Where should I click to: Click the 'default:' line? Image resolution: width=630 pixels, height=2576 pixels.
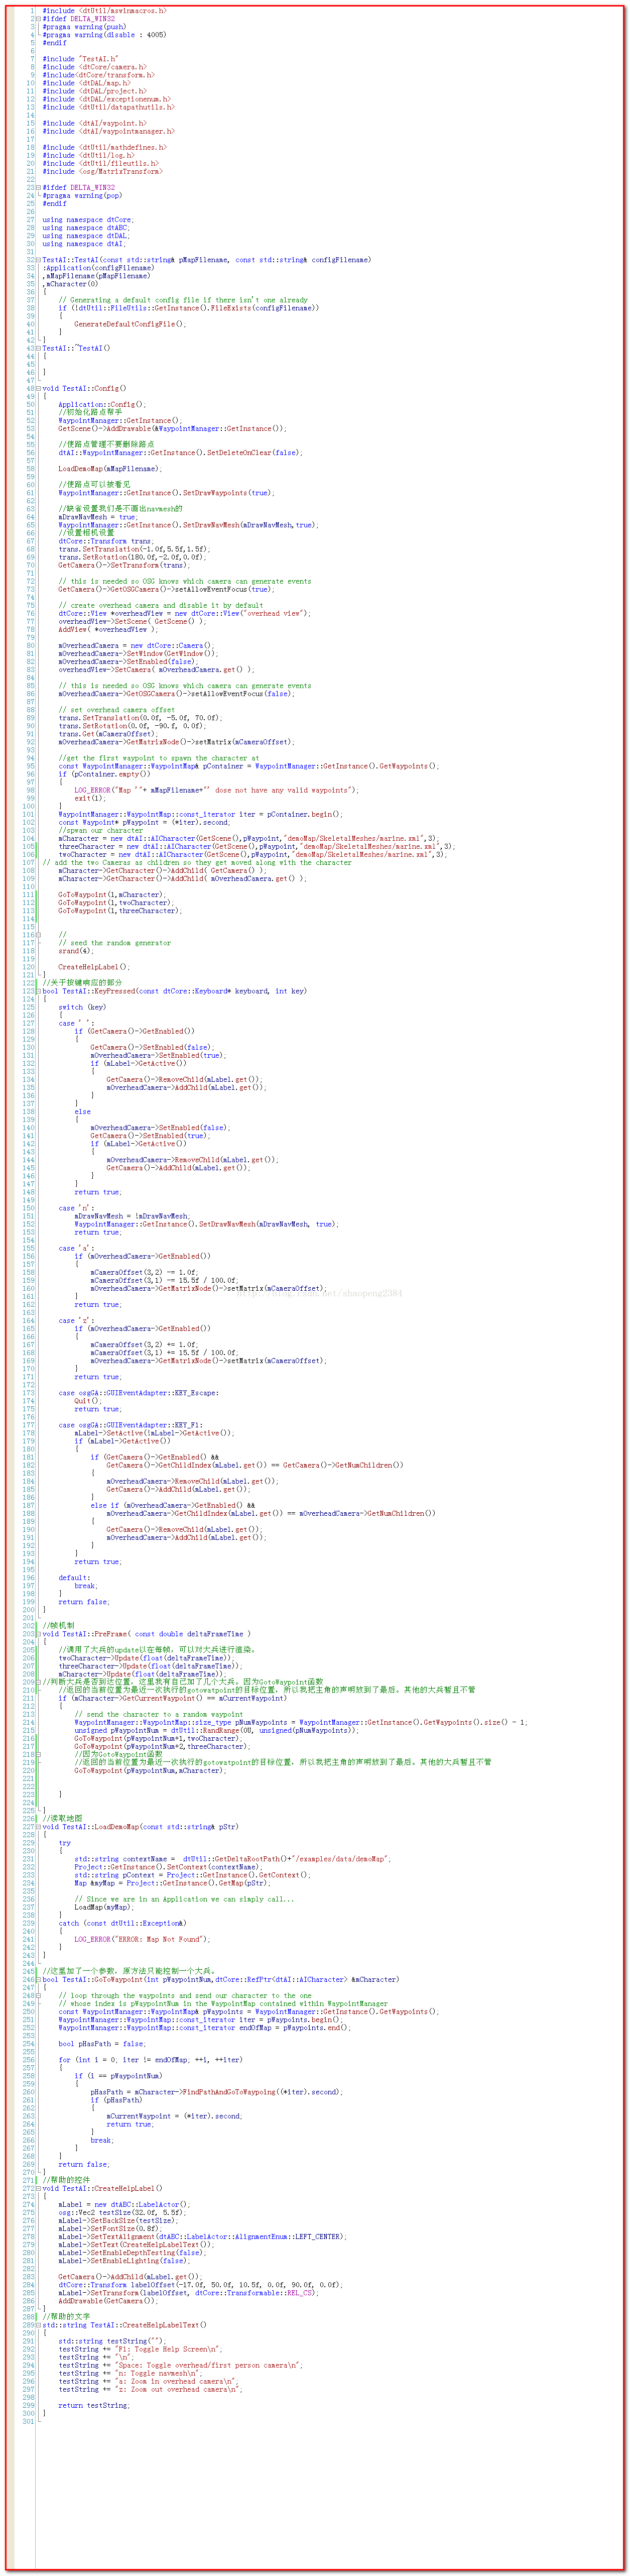[74, 1578]
